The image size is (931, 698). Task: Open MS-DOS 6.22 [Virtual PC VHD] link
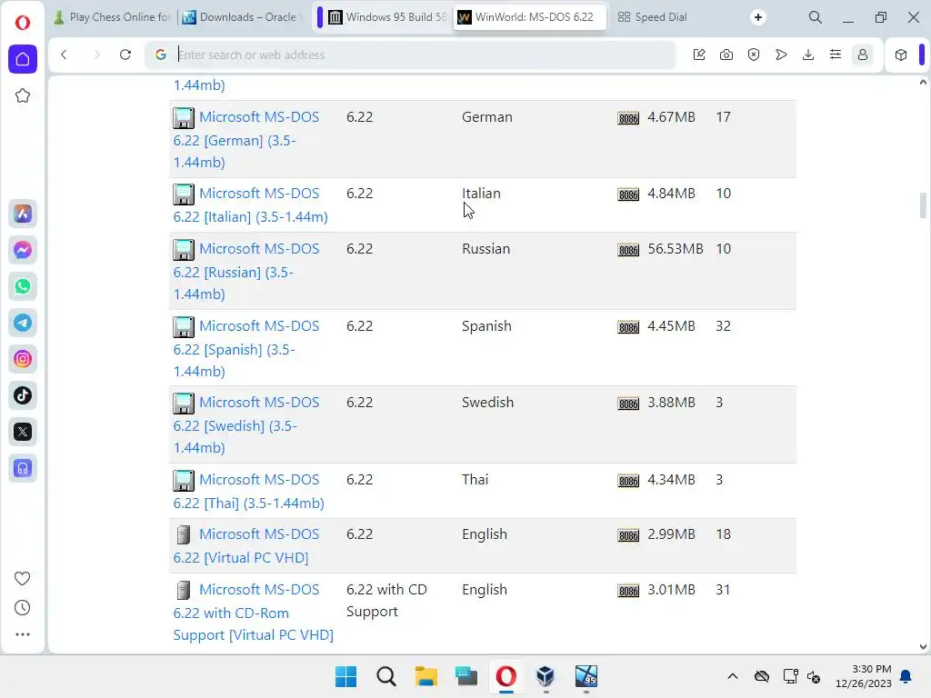click(x=245, y=545)
